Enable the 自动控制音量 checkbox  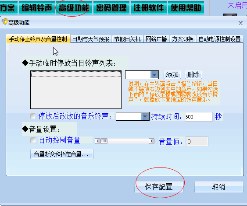coord(33,140)
